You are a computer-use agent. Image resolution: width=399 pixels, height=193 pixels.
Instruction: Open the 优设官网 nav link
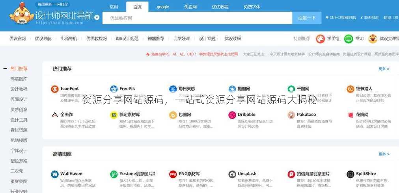click(x=18, y=39)
